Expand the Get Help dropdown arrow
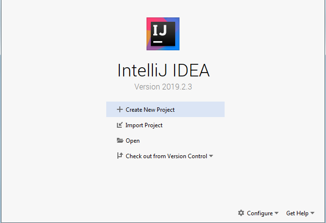326x223 pixels. tap(312, 213)
